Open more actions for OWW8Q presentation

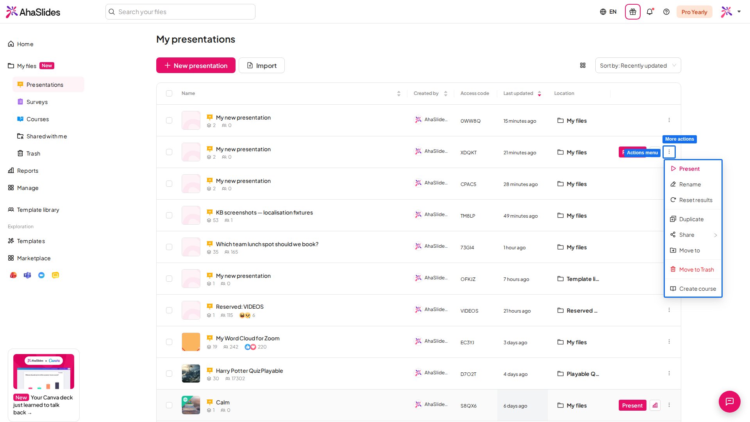(669, 120)
